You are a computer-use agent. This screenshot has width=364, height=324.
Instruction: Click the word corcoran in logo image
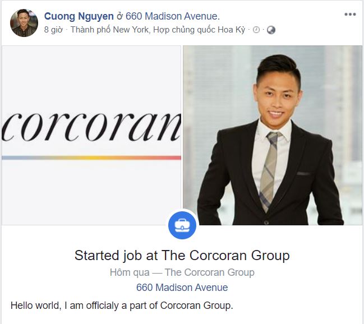pos(91,127)
